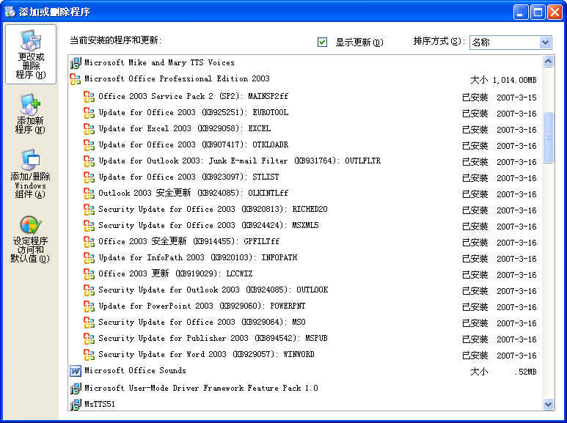
Task: Select Update for Office 2003 (KB907417) OTKLOADR
Action: [194, 144]
